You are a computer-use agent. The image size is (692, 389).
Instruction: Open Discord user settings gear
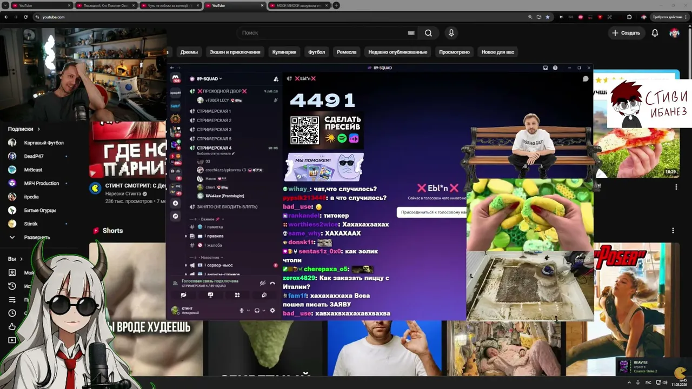(272, 311)
